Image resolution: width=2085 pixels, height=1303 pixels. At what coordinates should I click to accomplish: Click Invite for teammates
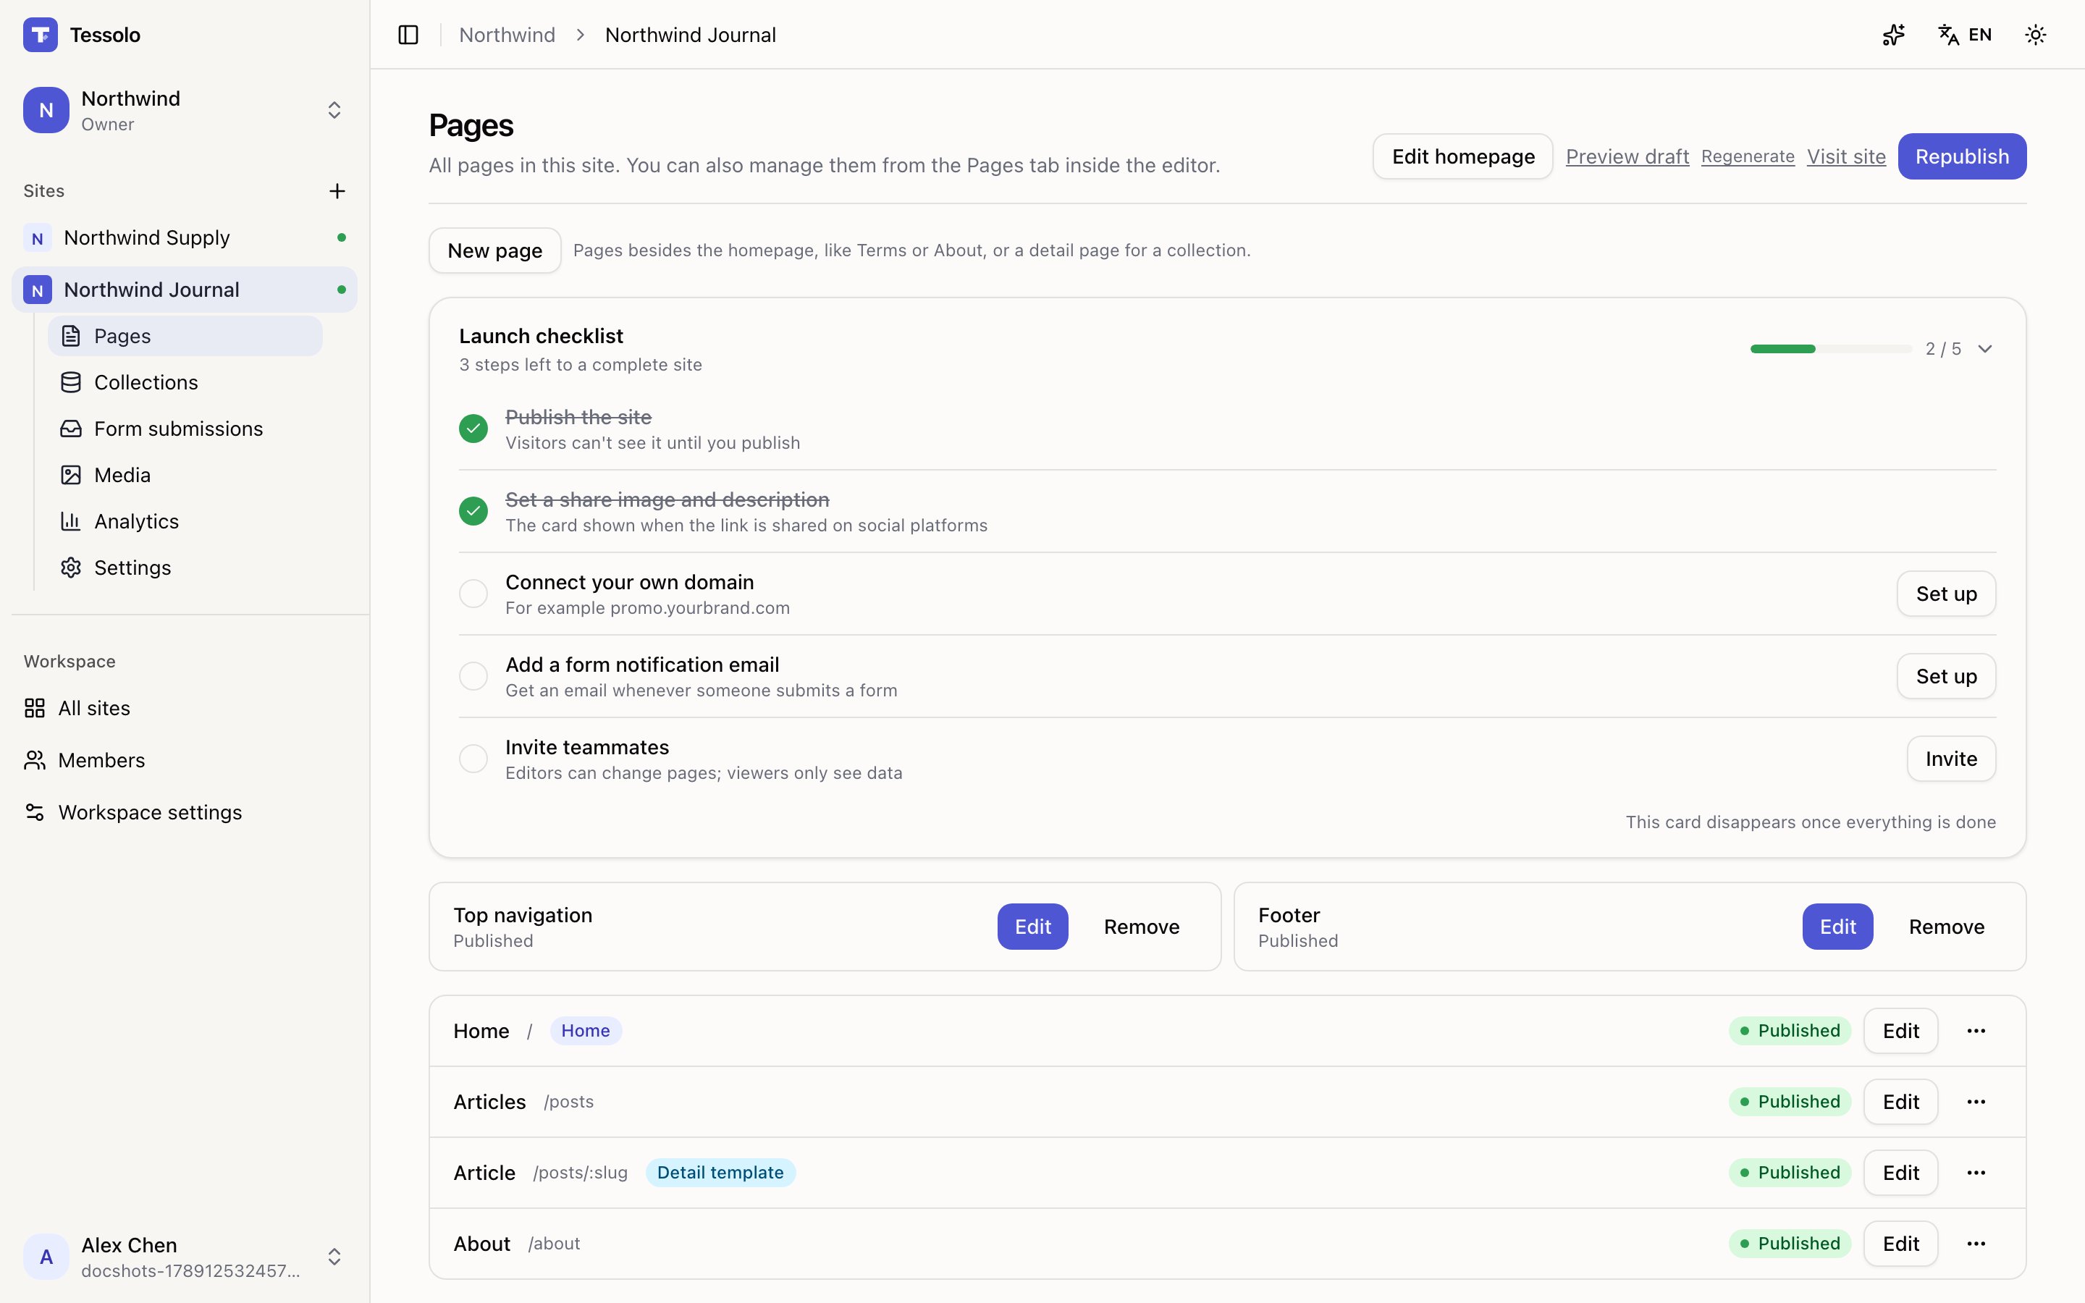[x=1950, y=759]
